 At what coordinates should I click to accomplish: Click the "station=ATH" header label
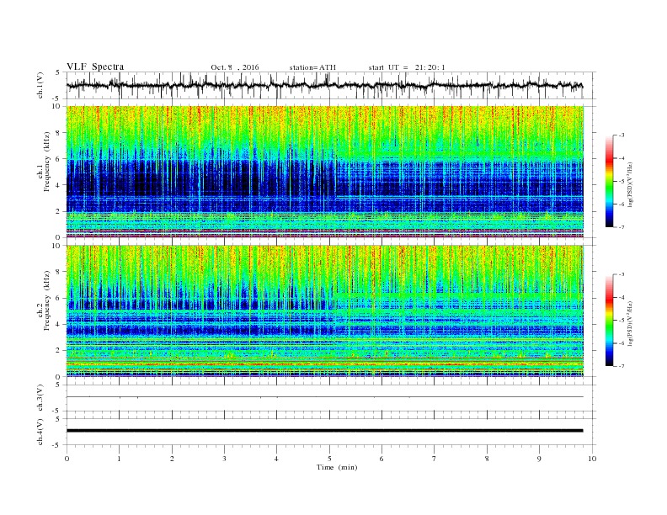(312, 67)
